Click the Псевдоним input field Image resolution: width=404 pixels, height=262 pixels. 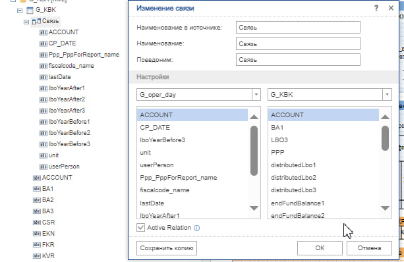298,60
